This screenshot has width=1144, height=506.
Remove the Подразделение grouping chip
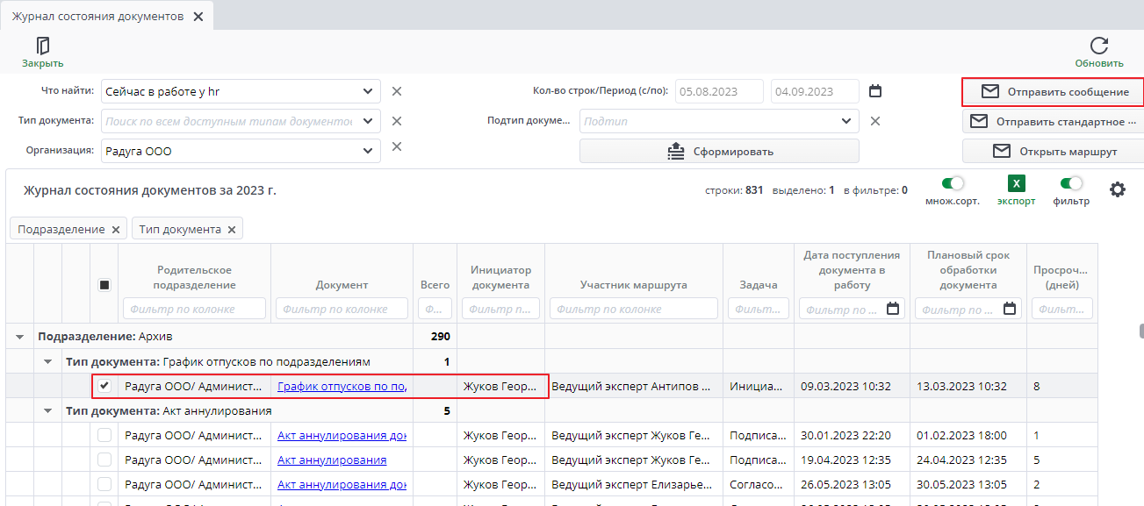click(x=115, y=230)
